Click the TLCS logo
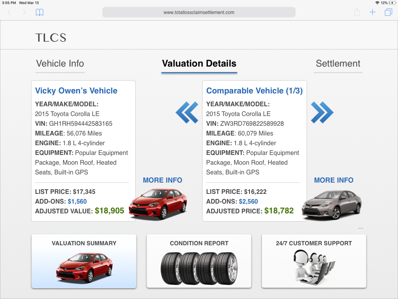 pos(51,38)
